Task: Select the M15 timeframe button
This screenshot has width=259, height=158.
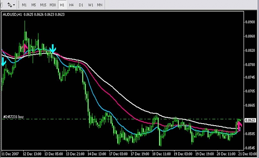Action: click(x=43, y=5)
